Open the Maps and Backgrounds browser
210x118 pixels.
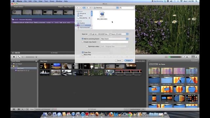click(196, 57)
